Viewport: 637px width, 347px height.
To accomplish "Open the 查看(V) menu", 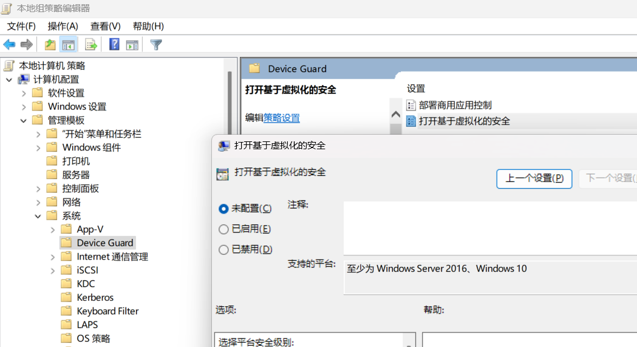I will tap(106, 26).
